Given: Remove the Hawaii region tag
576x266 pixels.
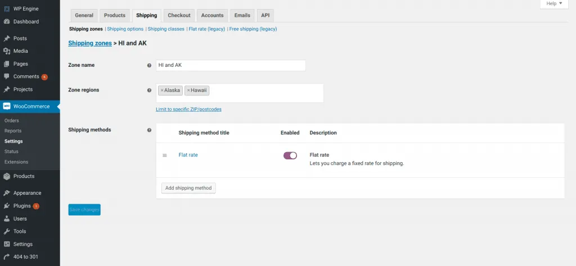Looking at the screenshot, I should (188, 90).
